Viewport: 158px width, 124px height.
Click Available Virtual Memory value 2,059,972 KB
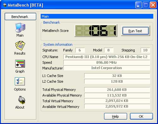pyautogui.click(x=117, y=106)
